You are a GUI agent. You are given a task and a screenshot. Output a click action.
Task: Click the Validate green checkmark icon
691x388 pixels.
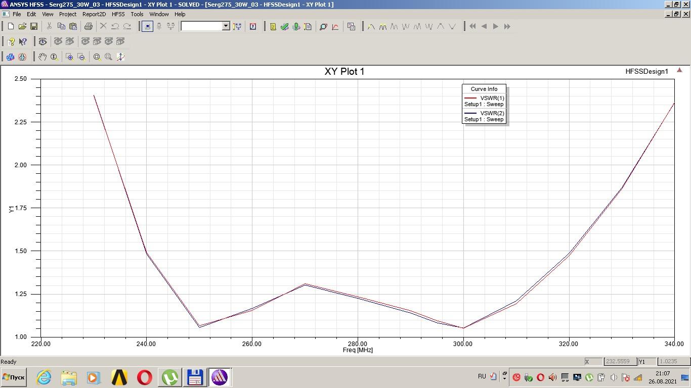click(x=285, y=26)
